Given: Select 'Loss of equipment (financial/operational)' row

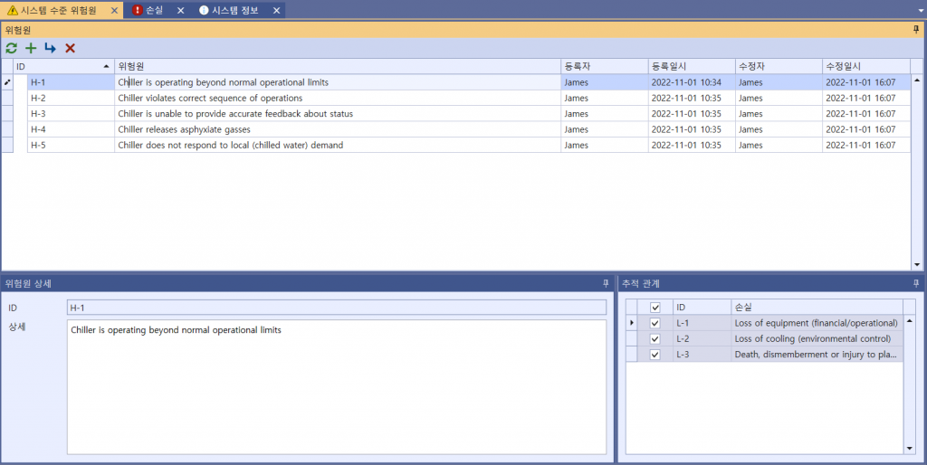Looking at the screenshot, I should click(764, 323).
